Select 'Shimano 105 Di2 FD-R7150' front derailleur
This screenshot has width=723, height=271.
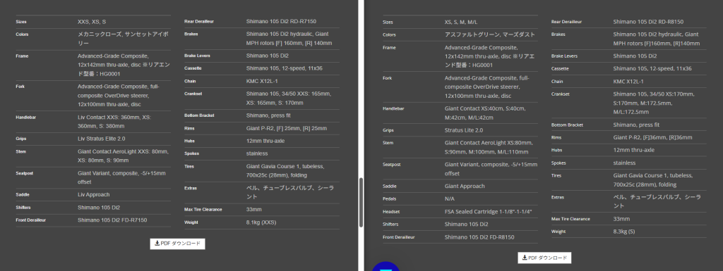tap(112, 220)
